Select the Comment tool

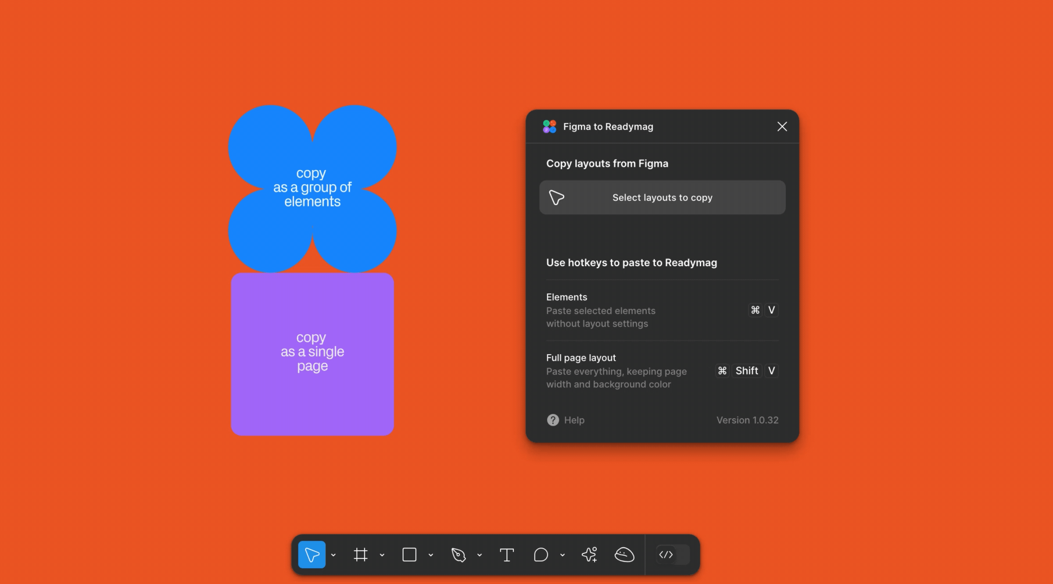[541, 555]
